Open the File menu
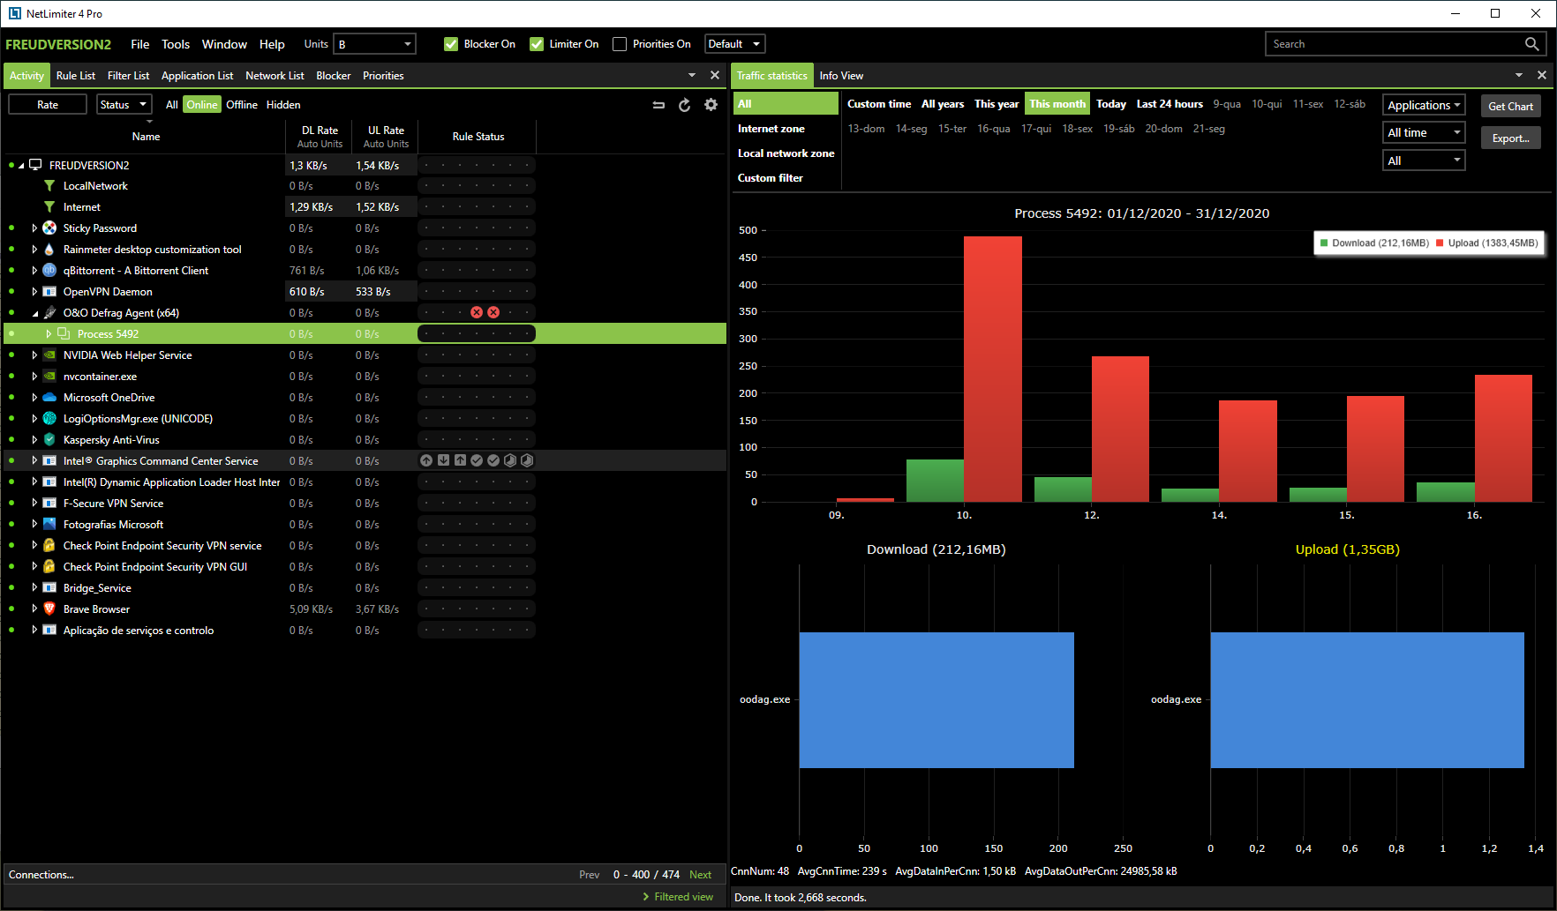Viewport: 1557px width, 911px height. [x=140, y=44]
